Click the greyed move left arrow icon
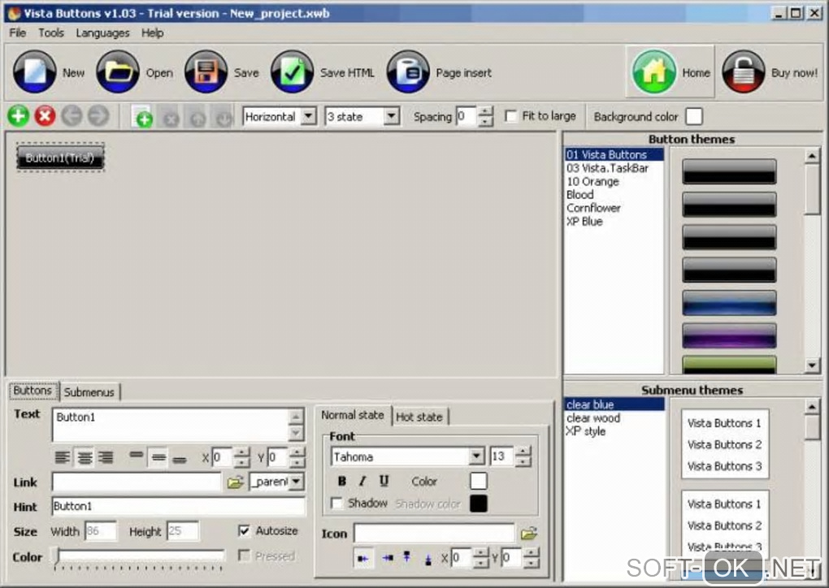 pyautogui.click(x=72, y=115)
